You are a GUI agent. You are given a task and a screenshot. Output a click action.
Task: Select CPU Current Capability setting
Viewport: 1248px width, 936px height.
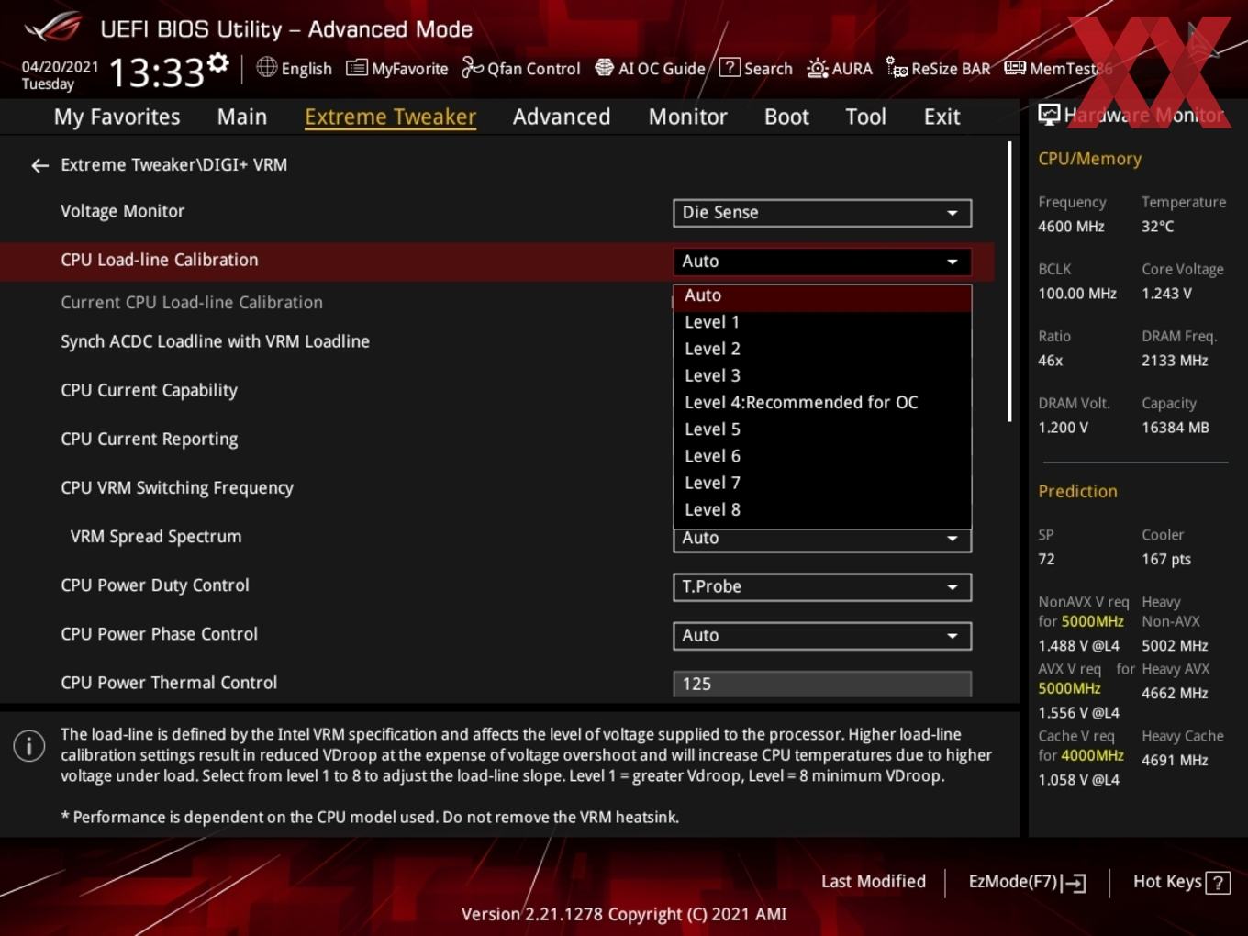[149, 390]
